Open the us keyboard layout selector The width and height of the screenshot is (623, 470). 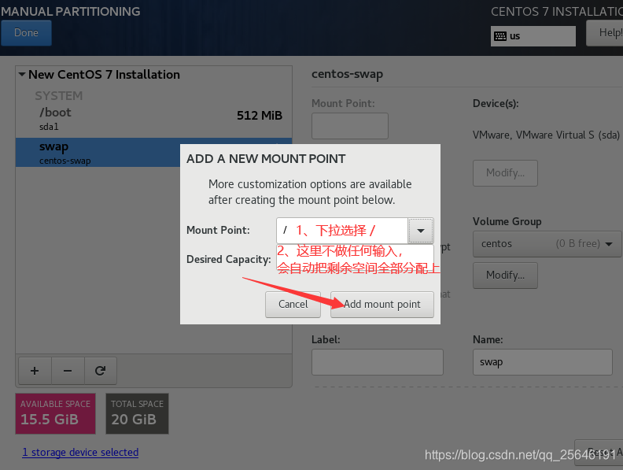tap(533, 36)
